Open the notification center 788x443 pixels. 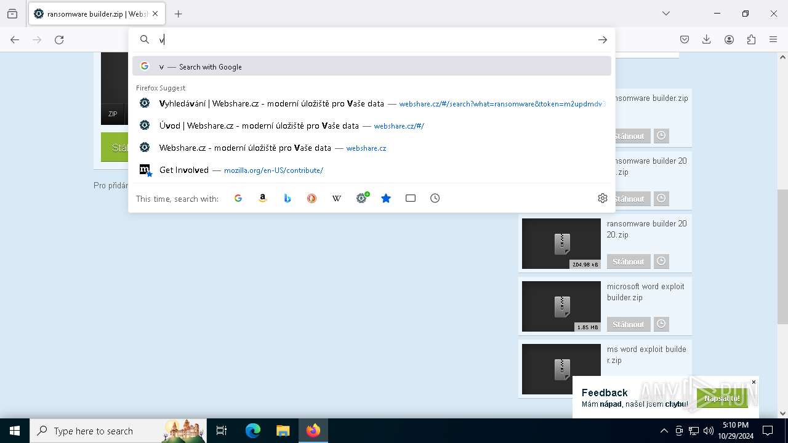(768, 431)
